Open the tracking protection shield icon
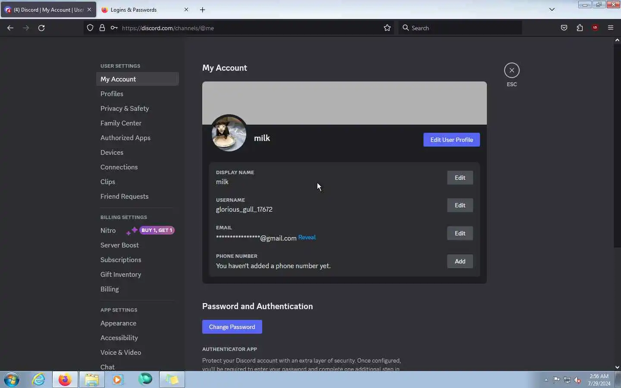Screen dimensions: 621x388 pyautogui.click(x=90, y=28)
